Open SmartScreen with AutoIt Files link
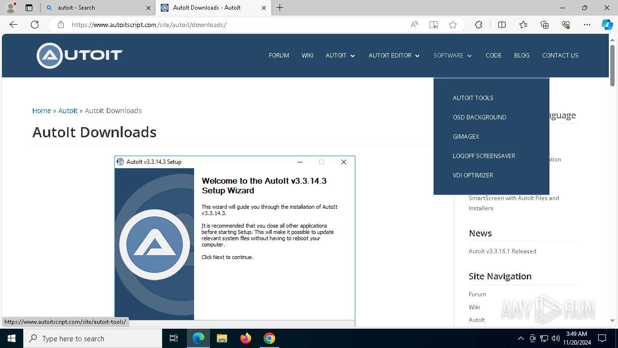Screen dimensions: 618x348 click(x=514, y=203)
